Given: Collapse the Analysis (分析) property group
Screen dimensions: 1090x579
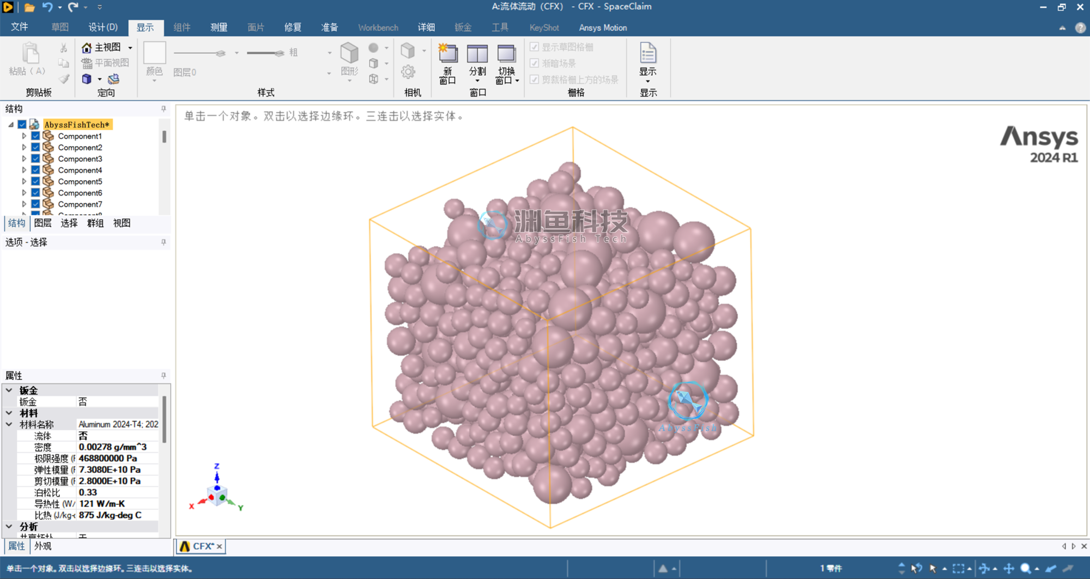Looking at the screenshot, I should tap(9, 526).
